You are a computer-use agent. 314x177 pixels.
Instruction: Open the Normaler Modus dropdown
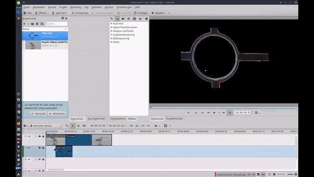pyautogui.click(x=46, y=126)
